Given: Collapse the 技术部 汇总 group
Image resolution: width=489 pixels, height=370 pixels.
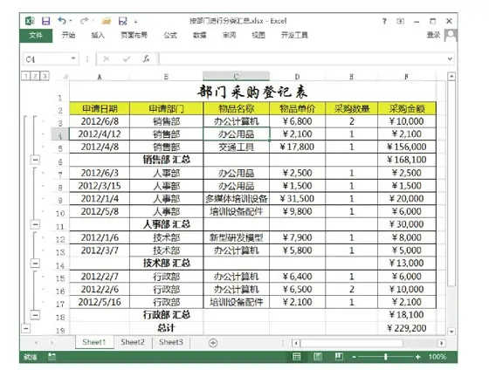Looking at the screenshot, I should click(x=35, y=264).
